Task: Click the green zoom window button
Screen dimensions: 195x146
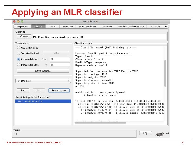Action: (22, 21)
